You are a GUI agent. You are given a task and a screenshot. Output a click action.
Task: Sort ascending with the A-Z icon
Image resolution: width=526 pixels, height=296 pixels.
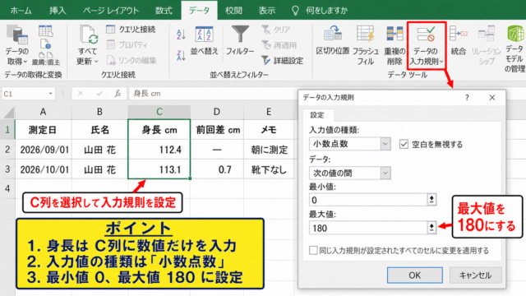(x=181, y=35)
